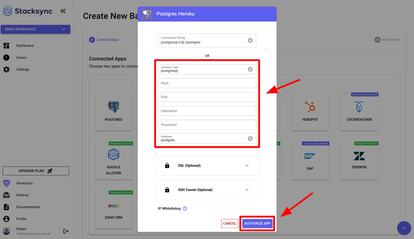Click Request Access badge on Zendesk
Viewport: 414px width, 239px height.
click(366, 144)
